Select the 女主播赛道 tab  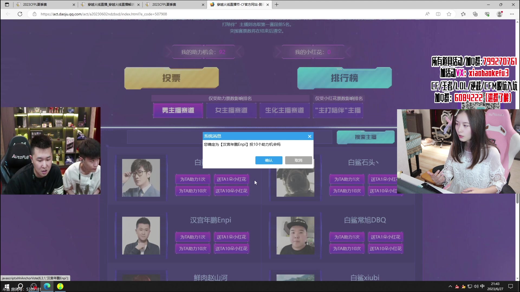click(231, 110)
